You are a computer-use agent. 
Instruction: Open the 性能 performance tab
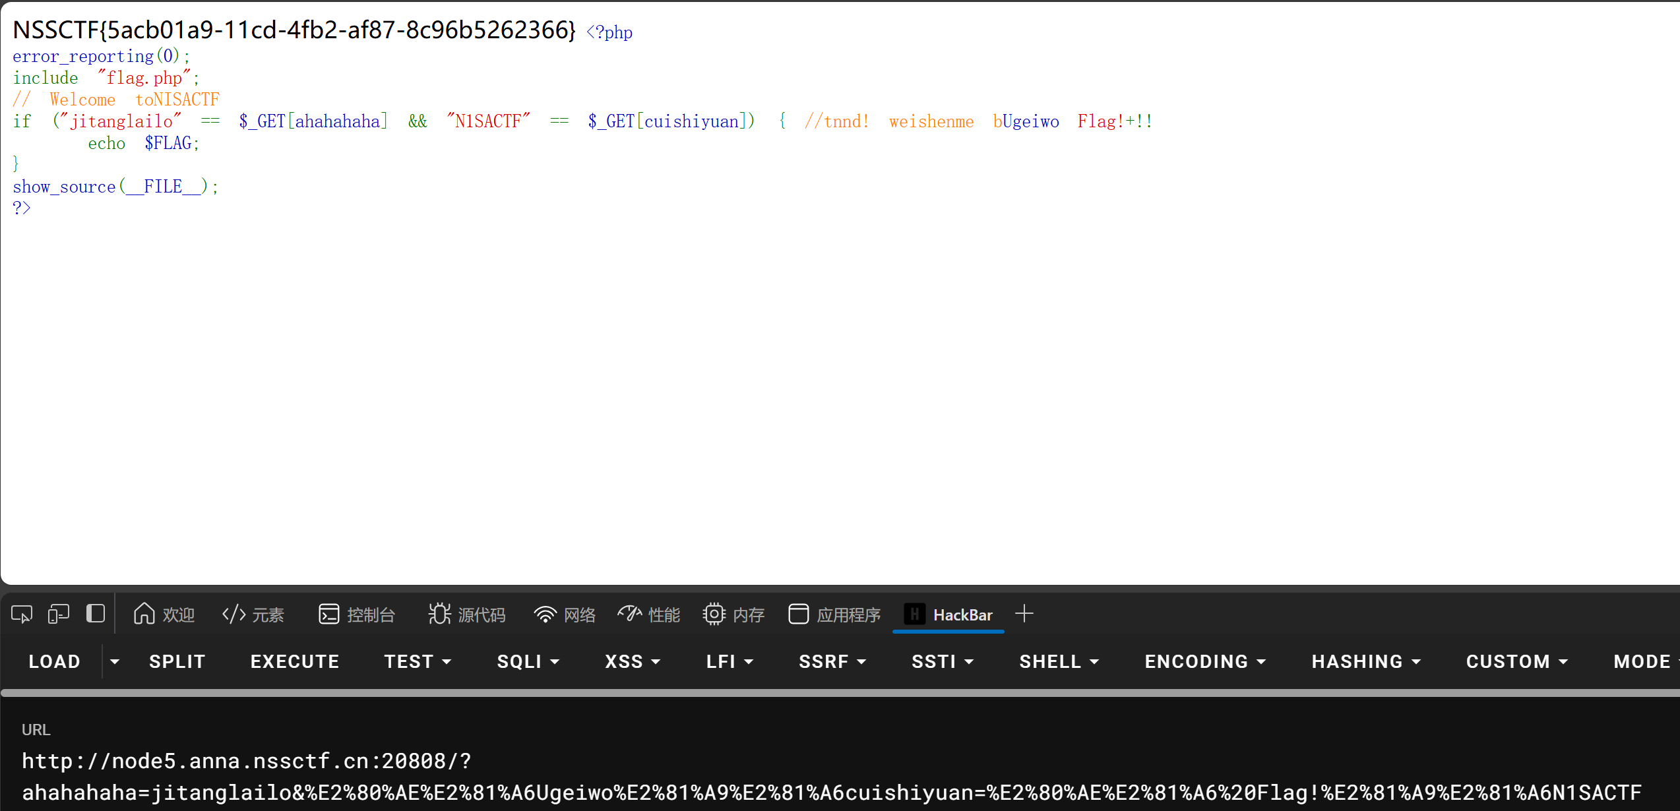(x=649, y=615)
